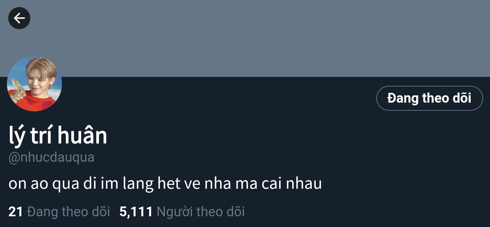
Task: Click the dark circular back button
Action: point(19,18)
